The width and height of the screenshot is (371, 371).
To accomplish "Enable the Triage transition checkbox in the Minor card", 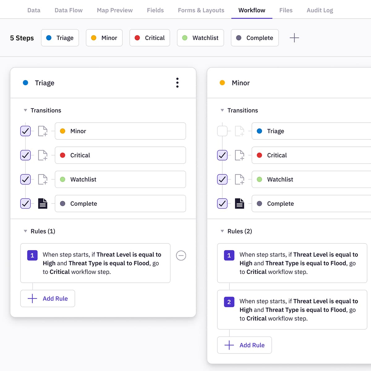I will coord(222,131).
